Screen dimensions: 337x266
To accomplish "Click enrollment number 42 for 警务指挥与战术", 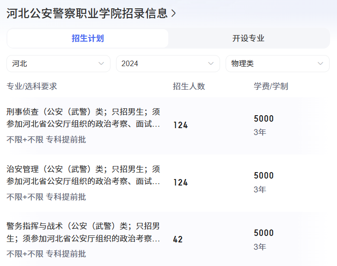I will tap(178, 239).
